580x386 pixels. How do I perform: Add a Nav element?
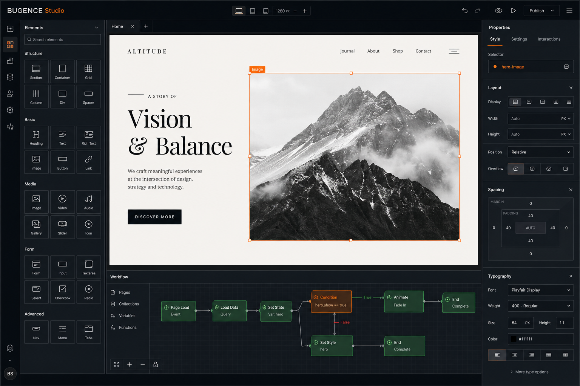pyautogui.click(x=36, y=332)
